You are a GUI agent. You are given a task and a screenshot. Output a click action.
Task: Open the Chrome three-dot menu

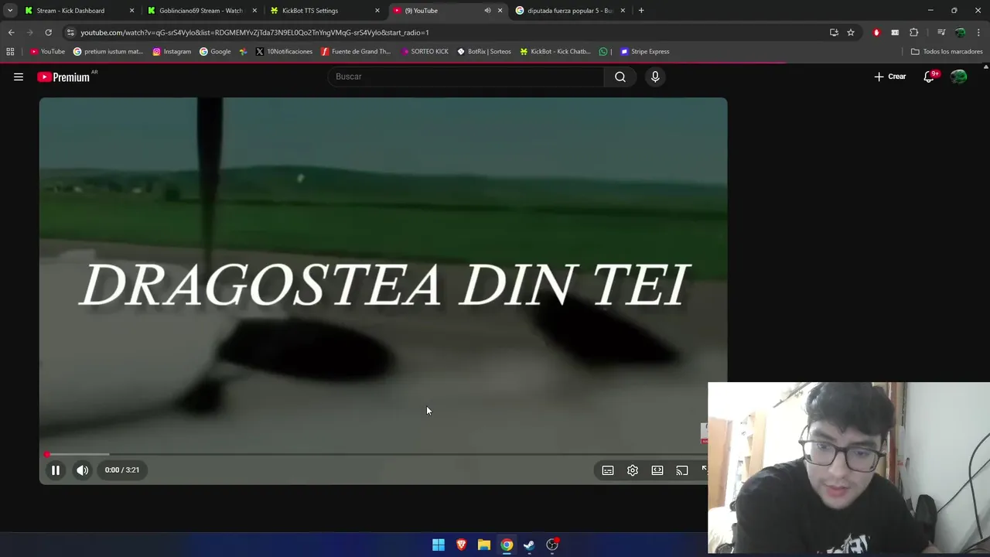pyautogui.click(x=979, y=32)
